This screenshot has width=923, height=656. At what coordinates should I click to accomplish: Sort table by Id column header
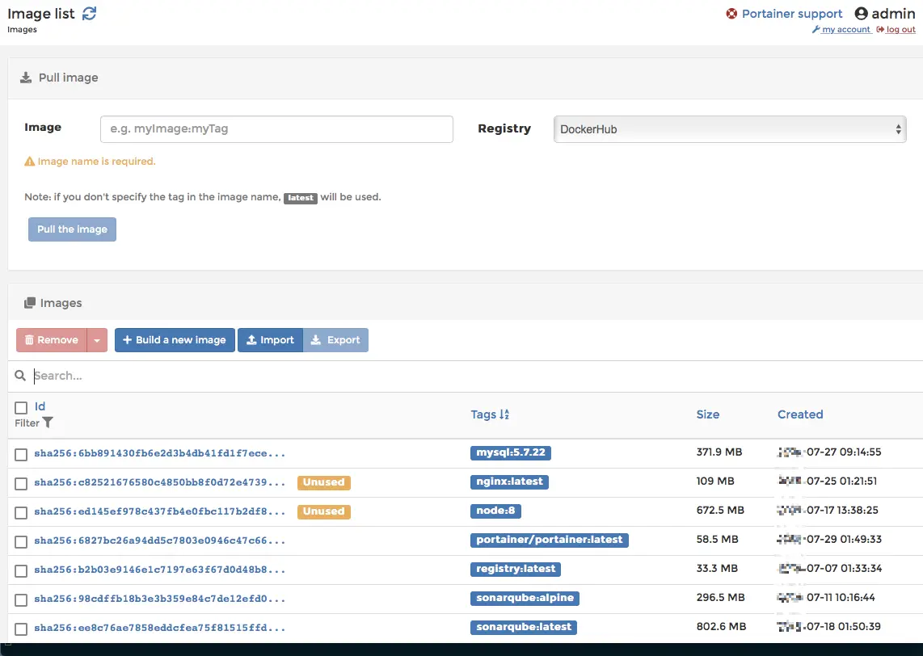(x=40, y=406)
